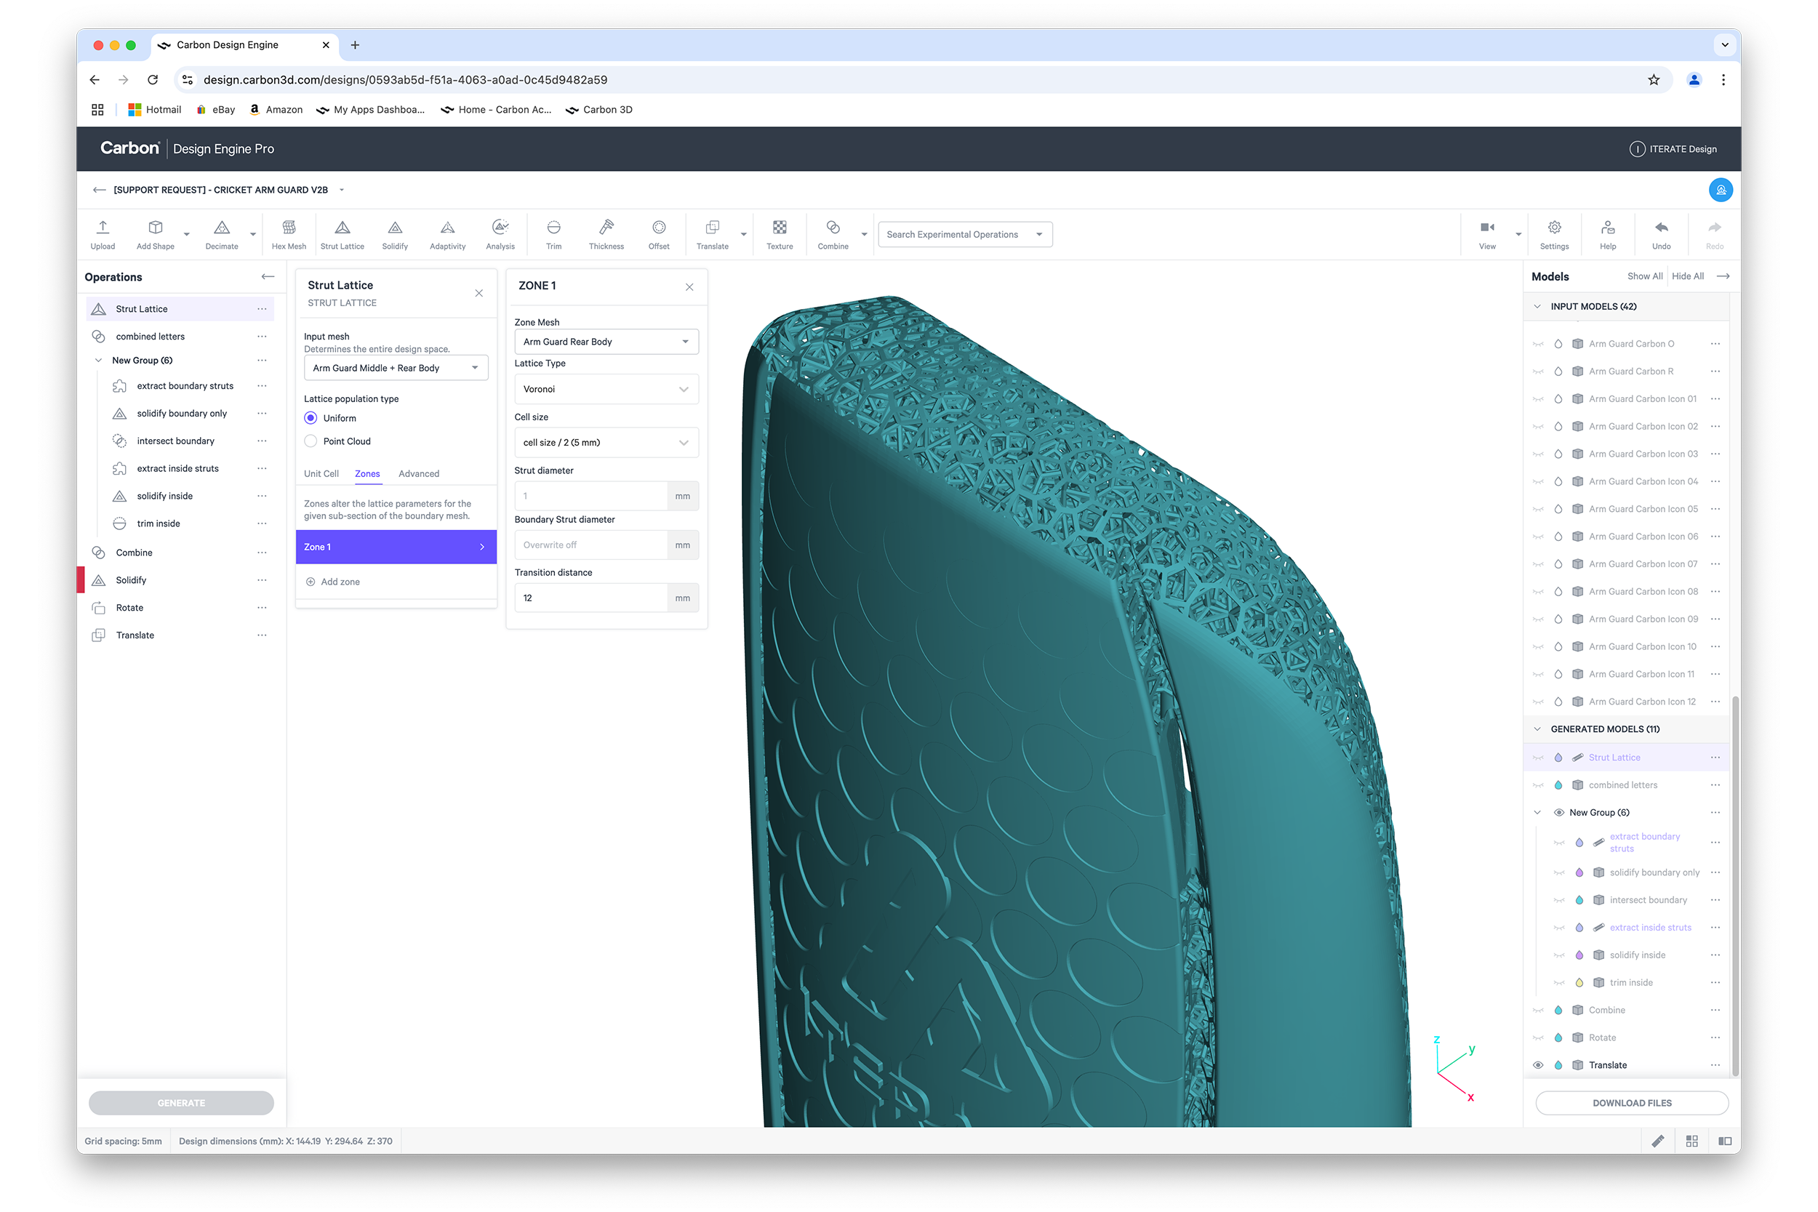The height and width of the screenshot is (1212, 1818).
Task: Switch to the Advanced tab
Action: coord(419,474)
